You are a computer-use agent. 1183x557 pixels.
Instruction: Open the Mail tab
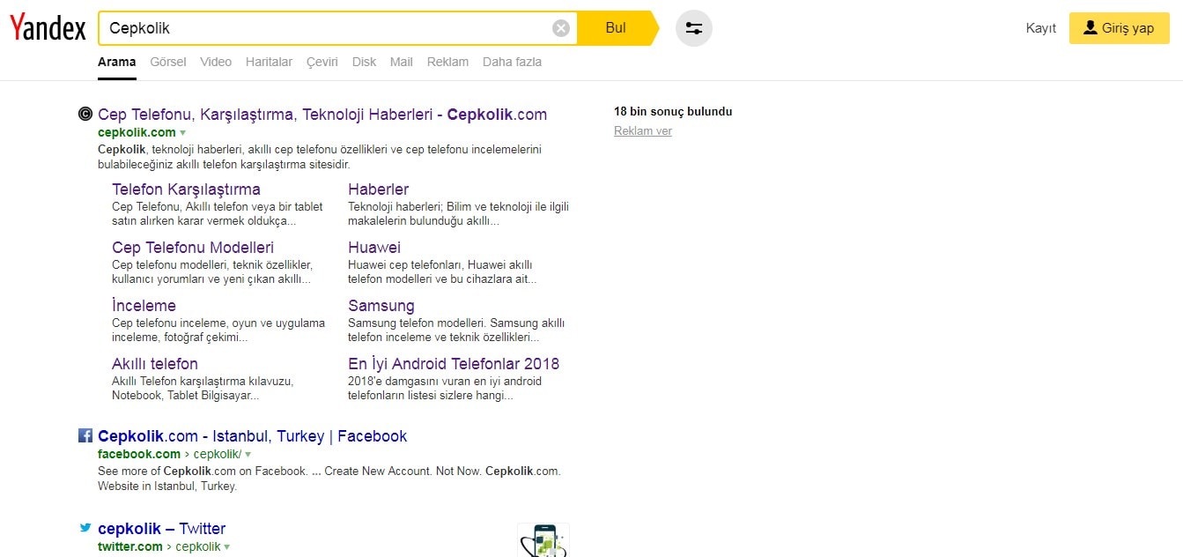click(x=402, y=62)
